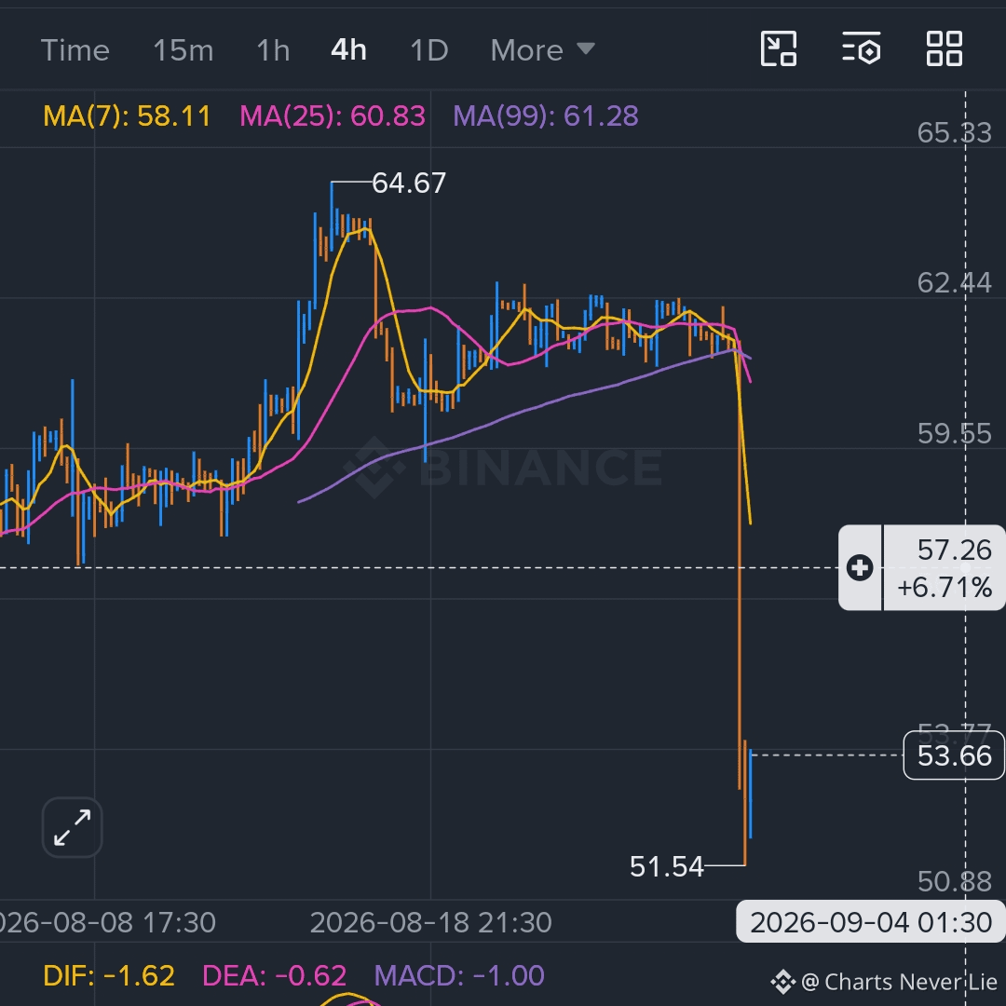Click the current price tag 53.66
Screen dimensions: 1006x1006
pos(954,755)
